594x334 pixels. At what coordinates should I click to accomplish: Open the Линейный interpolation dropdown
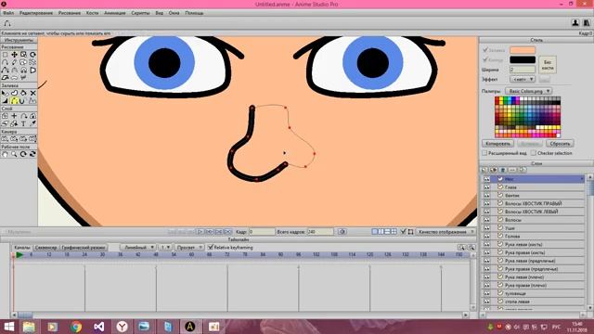138,248
